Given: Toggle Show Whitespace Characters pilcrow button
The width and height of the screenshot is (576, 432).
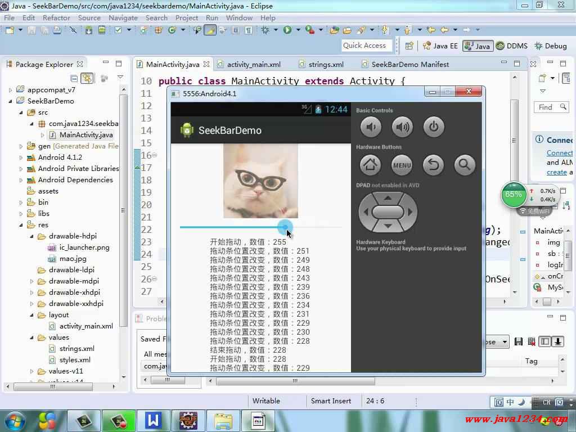Looking at the screenshot, I should 248,30.
